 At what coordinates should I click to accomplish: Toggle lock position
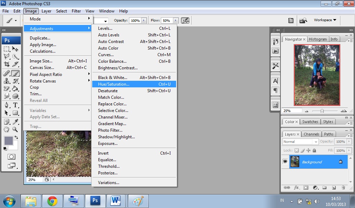pos(308,150)
